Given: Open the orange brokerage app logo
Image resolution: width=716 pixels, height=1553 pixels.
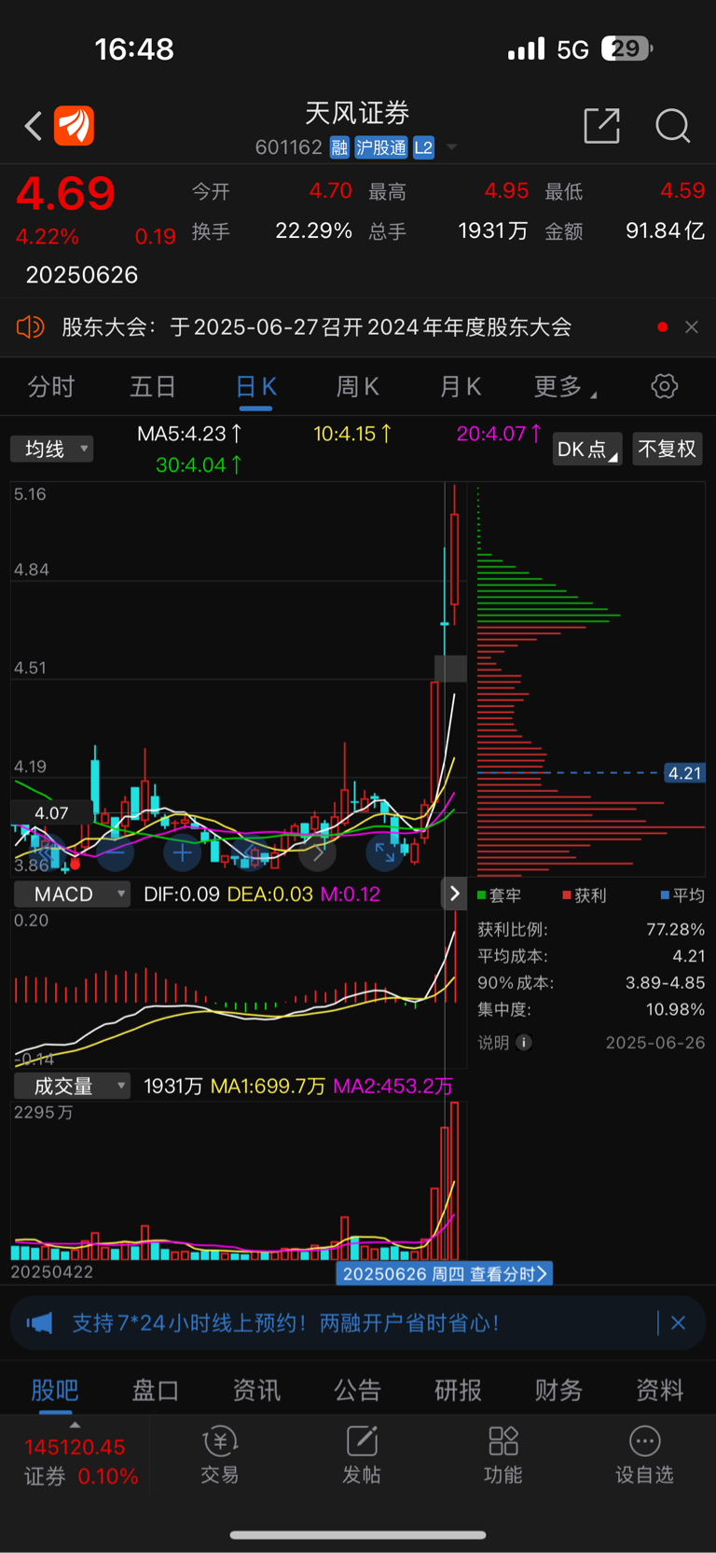Looking at the screenshot, I should point(75,126).
